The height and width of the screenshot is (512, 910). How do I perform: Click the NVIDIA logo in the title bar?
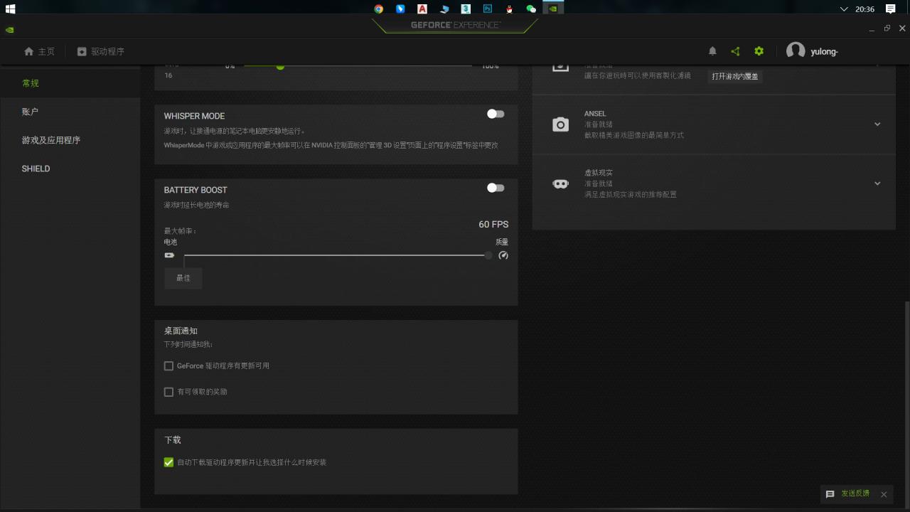point(9,30)
